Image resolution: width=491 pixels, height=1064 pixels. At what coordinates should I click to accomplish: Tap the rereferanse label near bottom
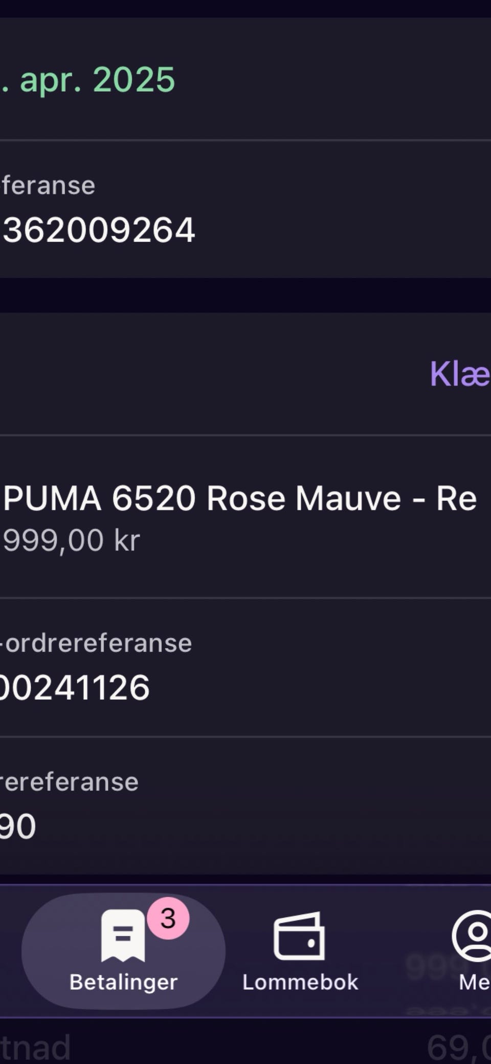(x=69, y=782)
